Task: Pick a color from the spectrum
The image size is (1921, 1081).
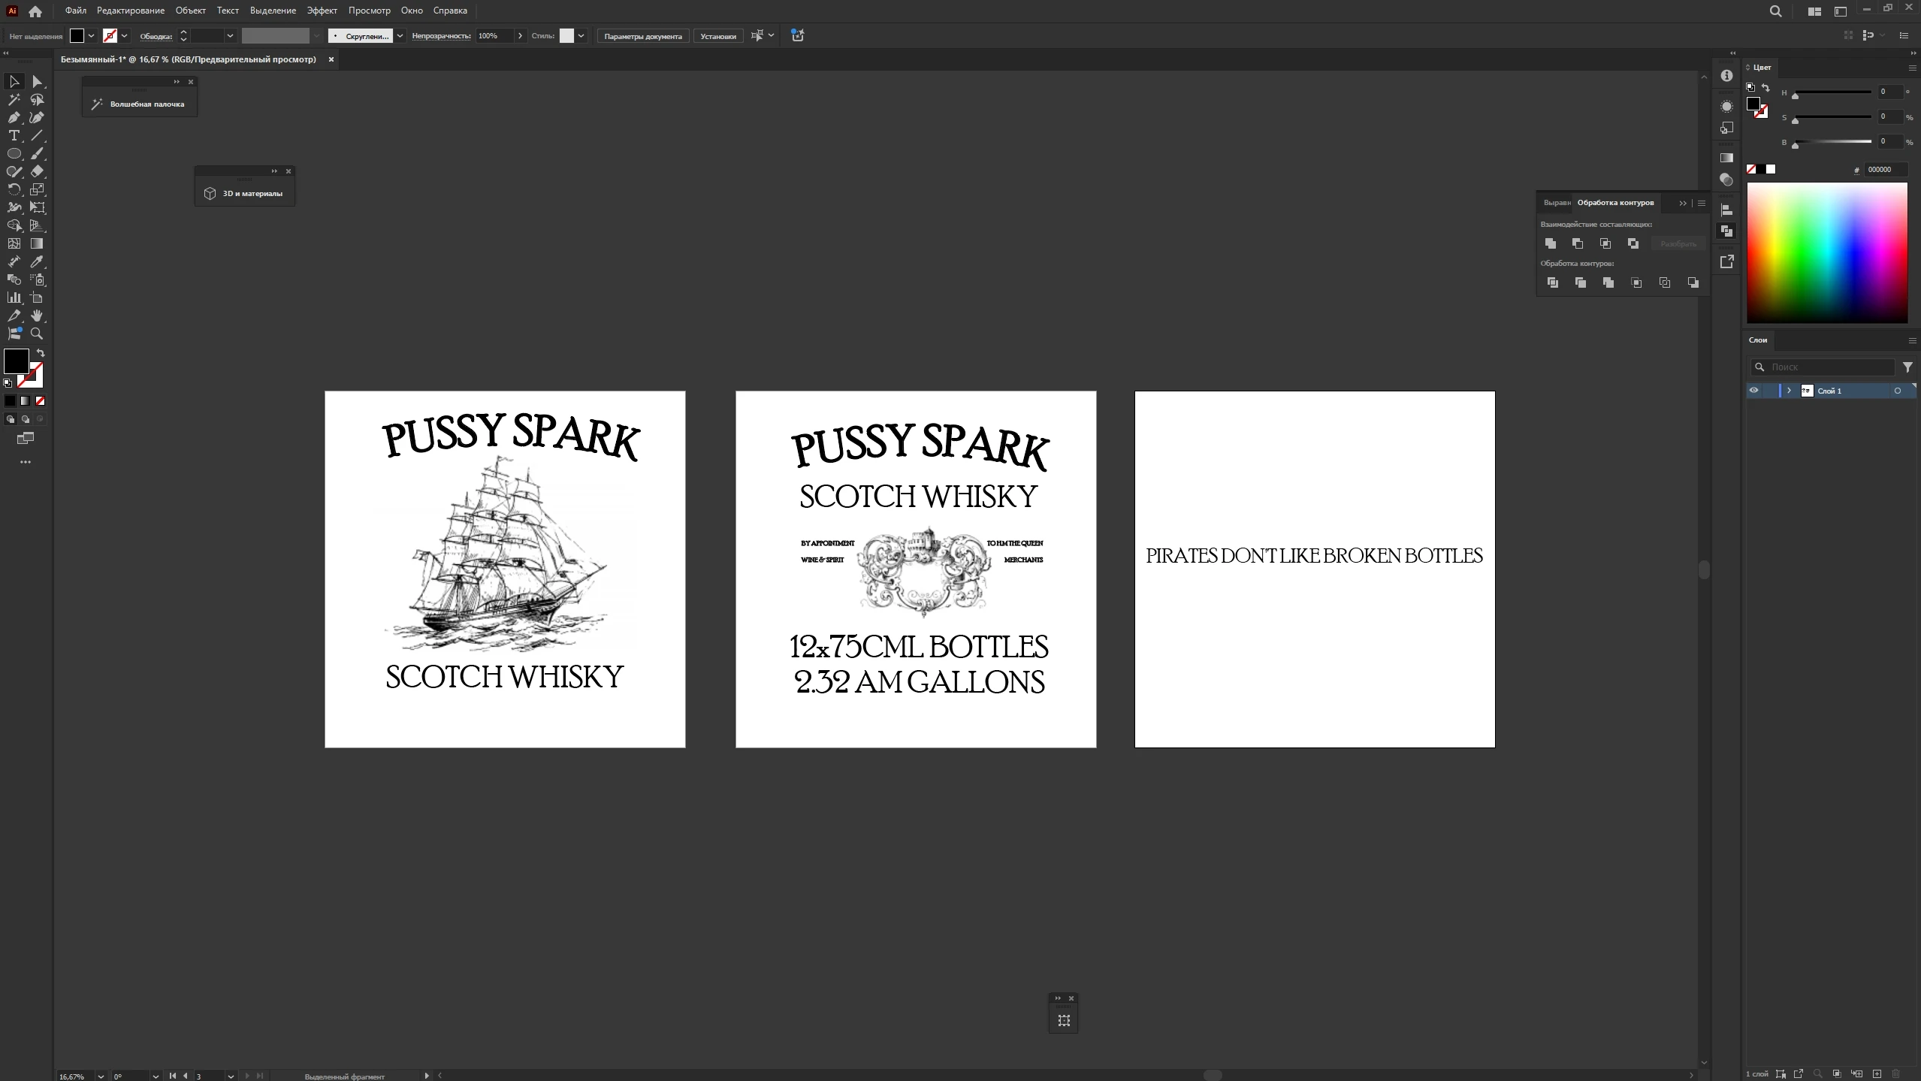Action: coord(1826,252)
